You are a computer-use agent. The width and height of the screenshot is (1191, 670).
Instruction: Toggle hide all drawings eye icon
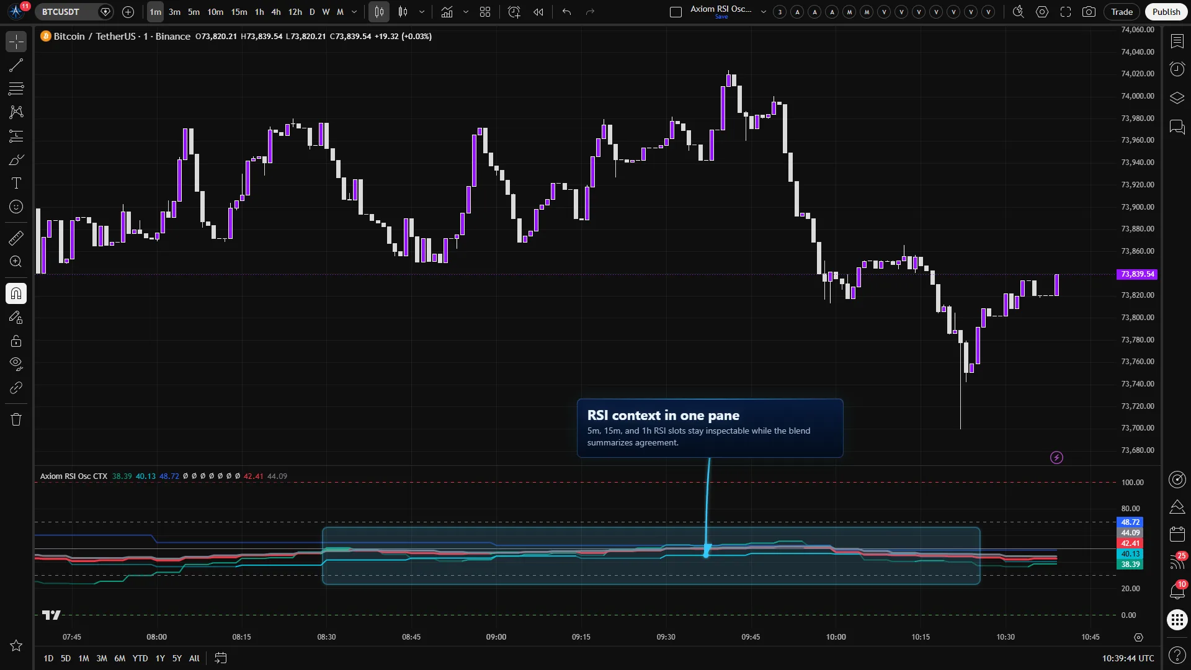tap(16, 364)
